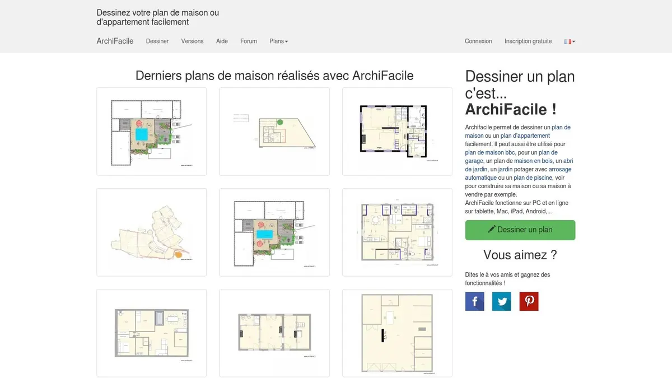Follow the 'arrosage automatique' link
Screen dimensions: 672x378
pyautogui.click(x=518, y=173)
